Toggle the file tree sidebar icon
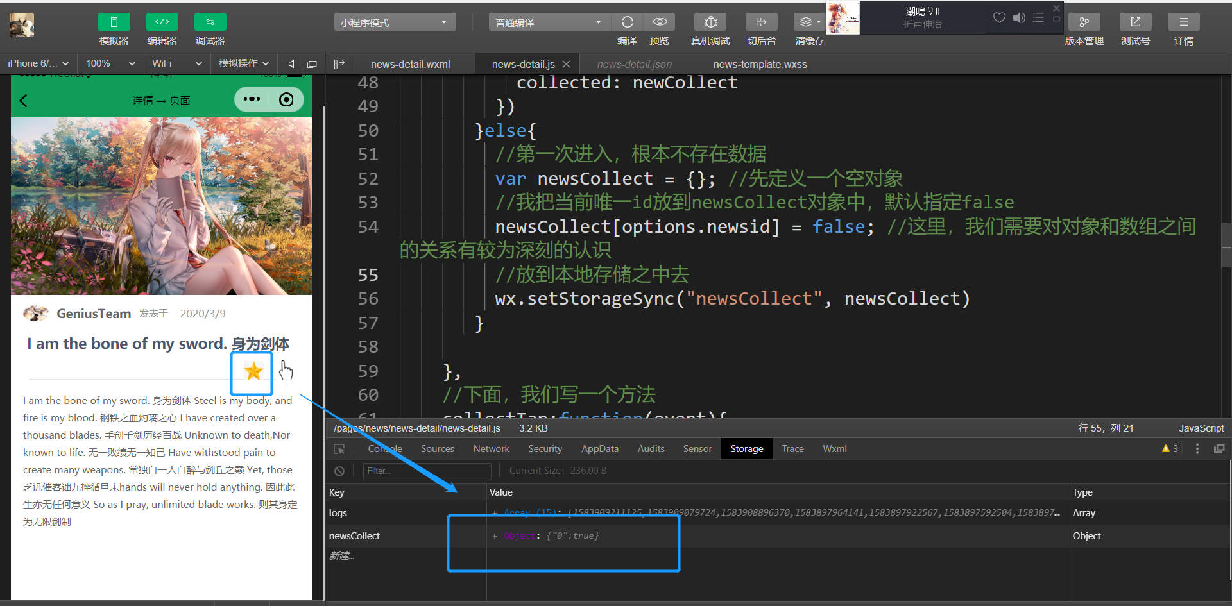Image resolution: width=1232 pixels, height=606 pixels. (339, 63)
